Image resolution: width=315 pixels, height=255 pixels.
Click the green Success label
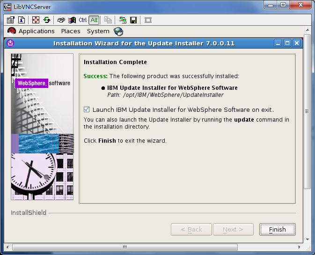tap(95, 76)
